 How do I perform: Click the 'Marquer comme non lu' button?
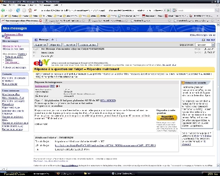point(88,45)
